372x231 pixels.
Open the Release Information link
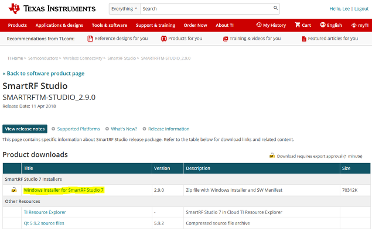click(169, 129)
